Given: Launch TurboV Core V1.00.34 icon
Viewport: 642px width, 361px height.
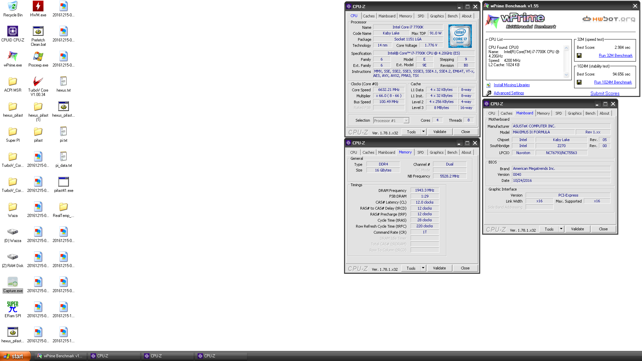Looking at the screenshot, I should (x=38, y=86).
